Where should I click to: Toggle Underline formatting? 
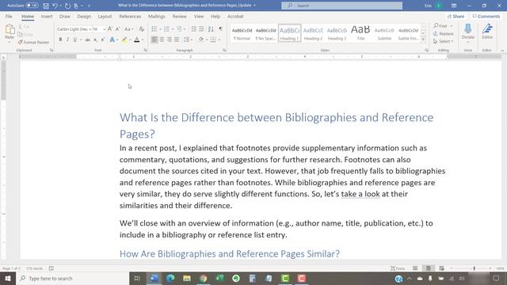pyautogui.click(x=75, y=40)
